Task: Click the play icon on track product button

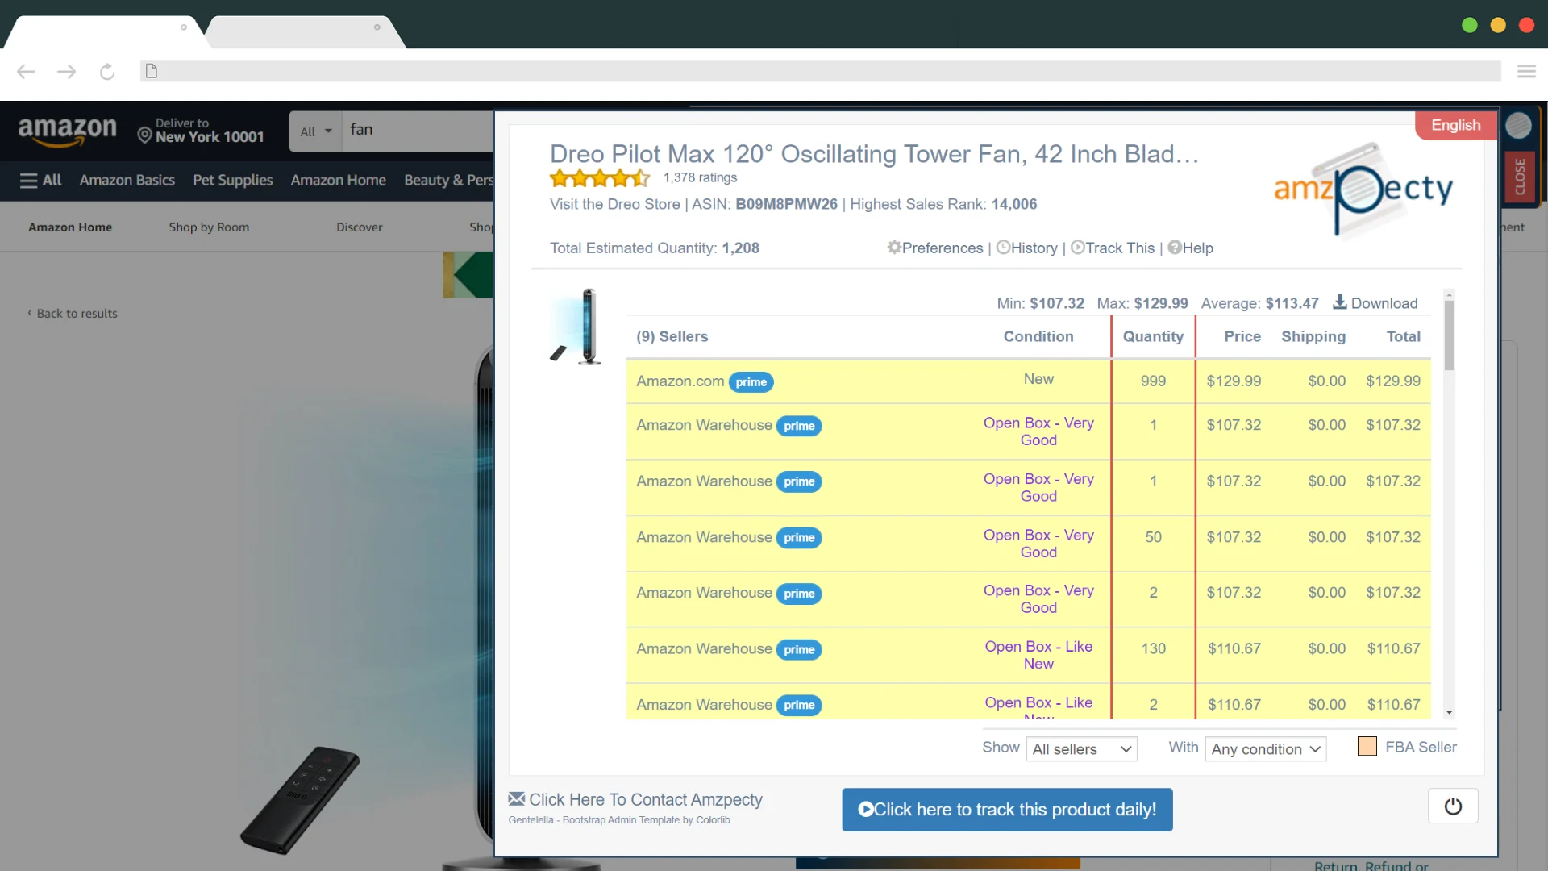Action: 864,810
